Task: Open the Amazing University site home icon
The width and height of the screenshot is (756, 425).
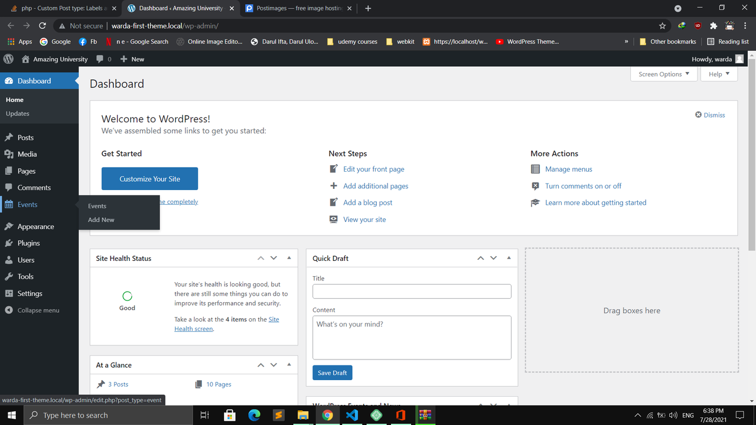Action: [x=25, y=59]
